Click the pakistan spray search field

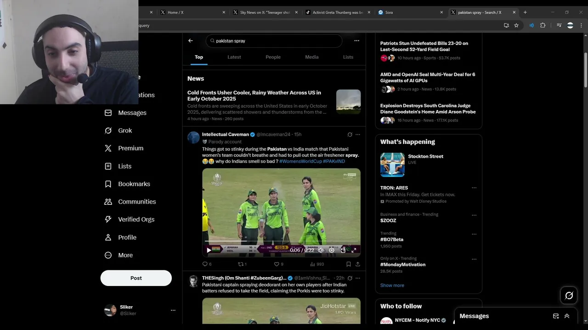[274, 41]
